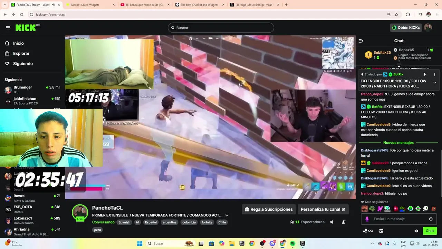Select the pink W emote
Screen dimensions: 442x249
[380, 209]
